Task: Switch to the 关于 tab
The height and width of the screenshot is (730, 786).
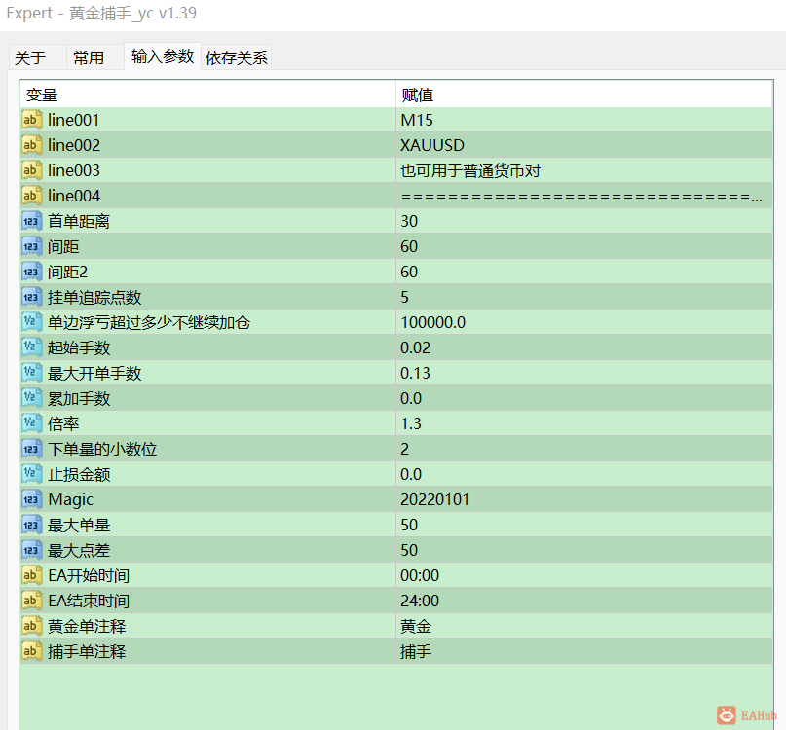Action: click(x=38, y=57)
